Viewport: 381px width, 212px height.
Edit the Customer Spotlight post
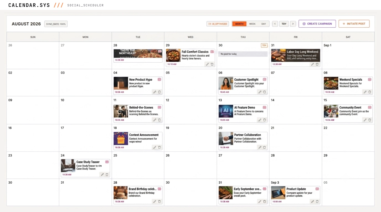pyautogui.click(x=260, y=92)
